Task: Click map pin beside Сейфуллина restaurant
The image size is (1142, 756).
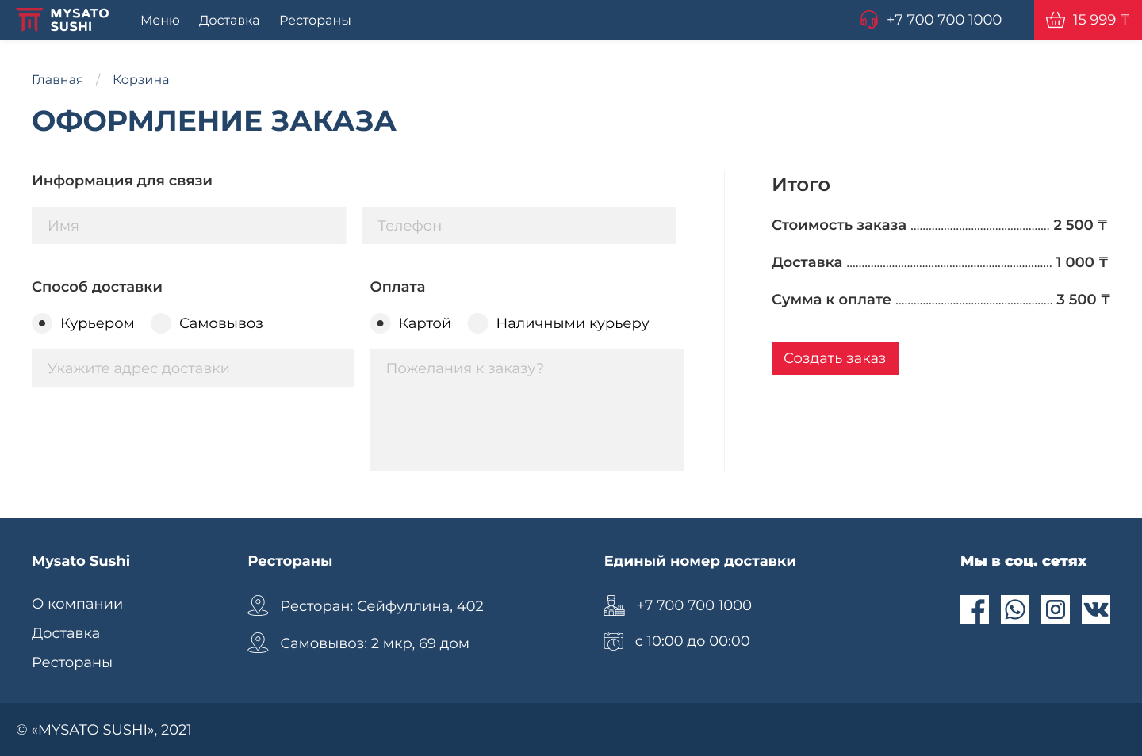Action: click(258, 605)
